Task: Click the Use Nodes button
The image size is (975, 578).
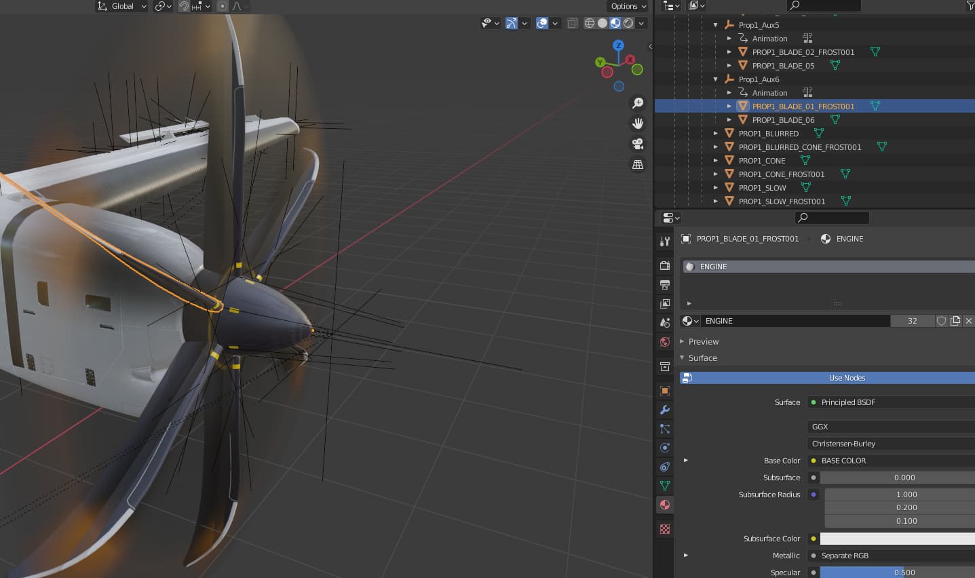Action: pos(846,378)
